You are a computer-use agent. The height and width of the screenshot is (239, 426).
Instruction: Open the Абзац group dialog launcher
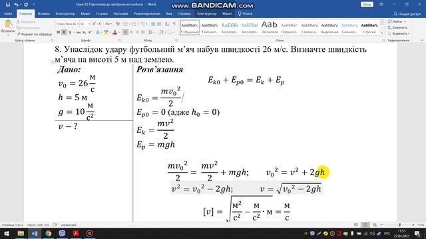click(176, 40)
